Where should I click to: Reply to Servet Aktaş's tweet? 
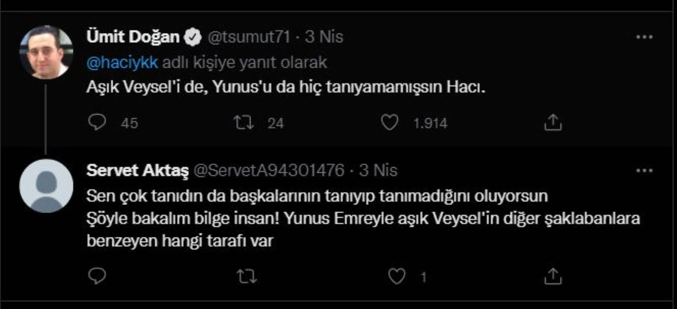(x=97, y=276)
